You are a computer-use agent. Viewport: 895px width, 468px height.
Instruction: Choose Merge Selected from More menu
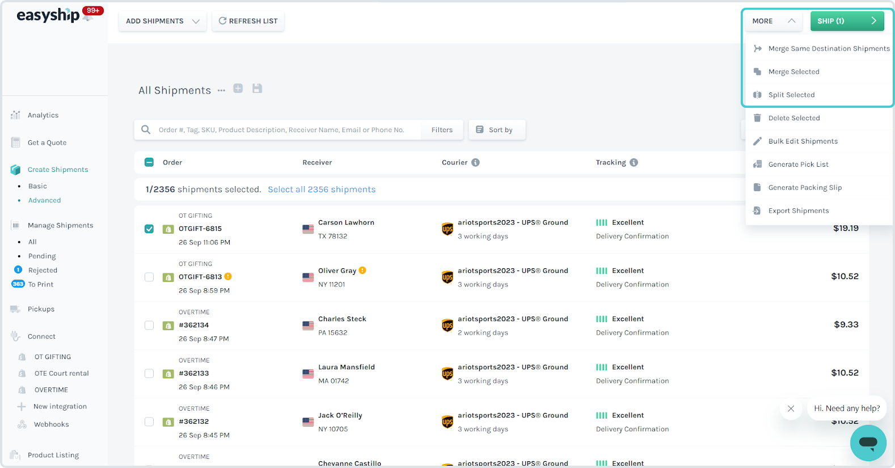click(819, 72)
